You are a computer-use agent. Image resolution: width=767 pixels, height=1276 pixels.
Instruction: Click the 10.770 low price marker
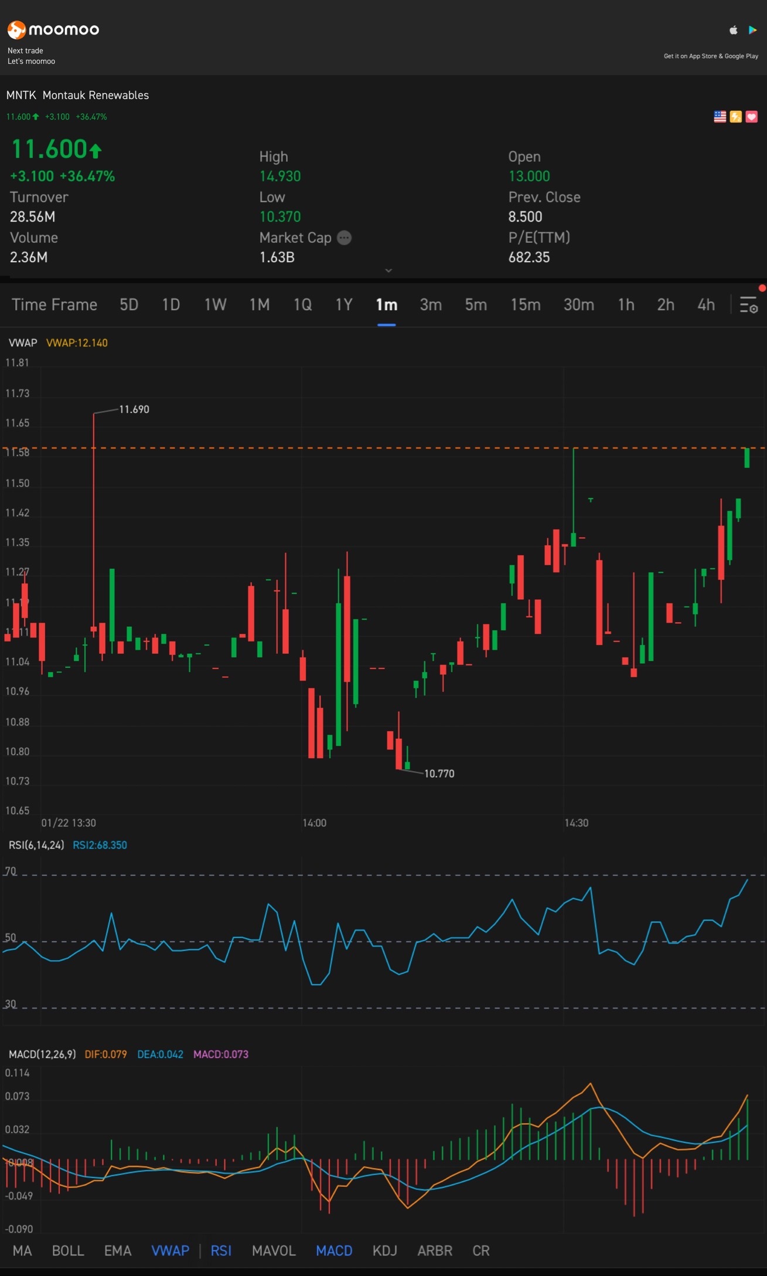click(439, 773)
